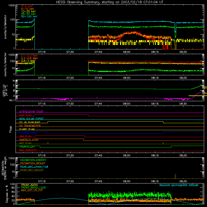The width and height of the screenshot is (207, 207).
Task: Click the DECIMATION ENERGY or weight axis title
Action: click(x=4, y=168)
